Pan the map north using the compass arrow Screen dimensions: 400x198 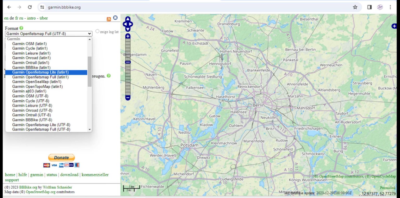[127, 19]
